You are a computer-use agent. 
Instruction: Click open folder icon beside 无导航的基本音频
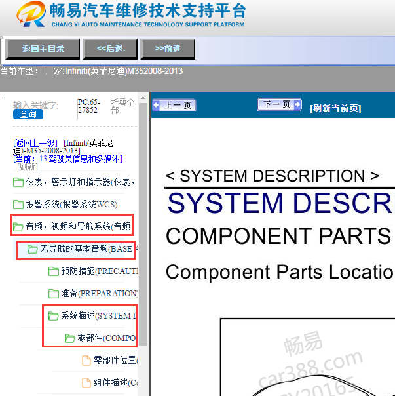pos(32,249)
